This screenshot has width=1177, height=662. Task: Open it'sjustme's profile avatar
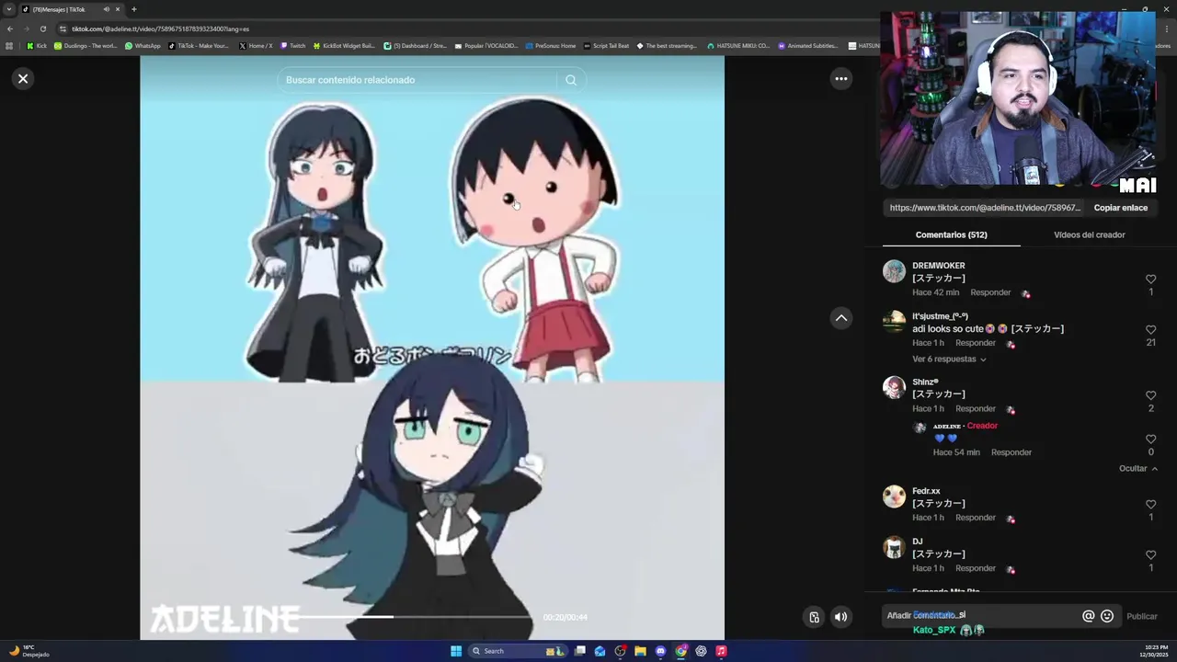click(x=894, y=322)
